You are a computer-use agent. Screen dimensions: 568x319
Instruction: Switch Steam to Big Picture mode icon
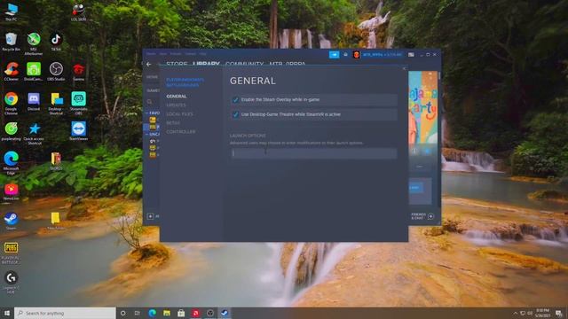tap(411, 55)
